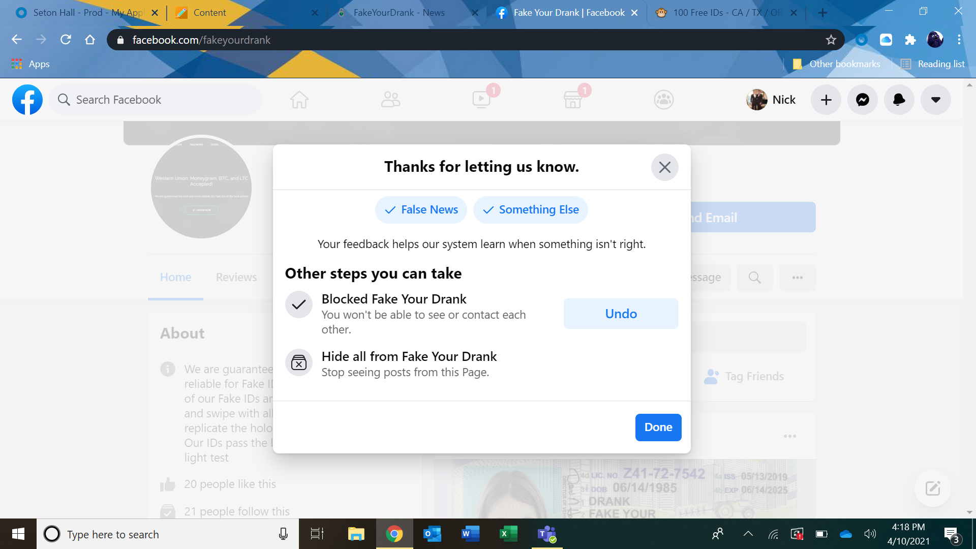Screen dimensions: 976x549
Task: Open Nick's profile
Action: (x=771, y=100)
